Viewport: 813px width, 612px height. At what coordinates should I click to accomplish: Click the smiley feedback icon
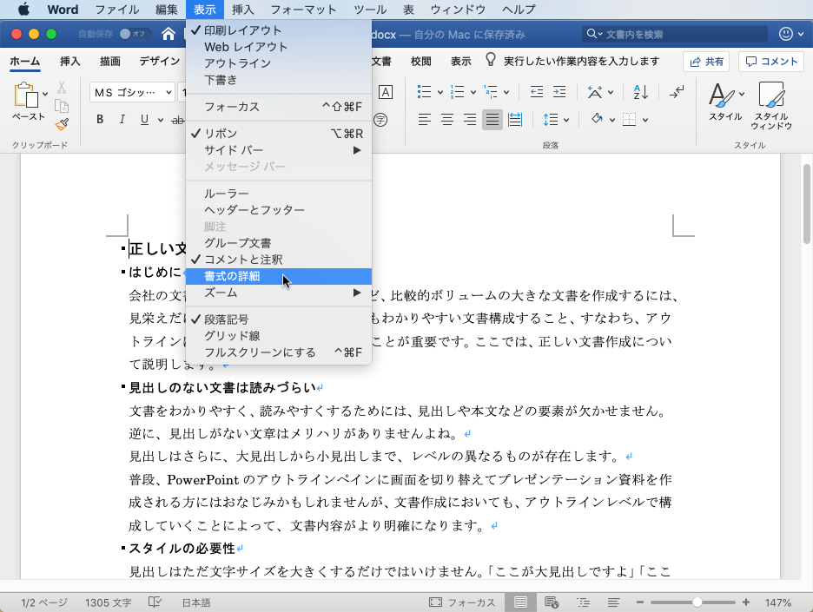click(786, 34)
